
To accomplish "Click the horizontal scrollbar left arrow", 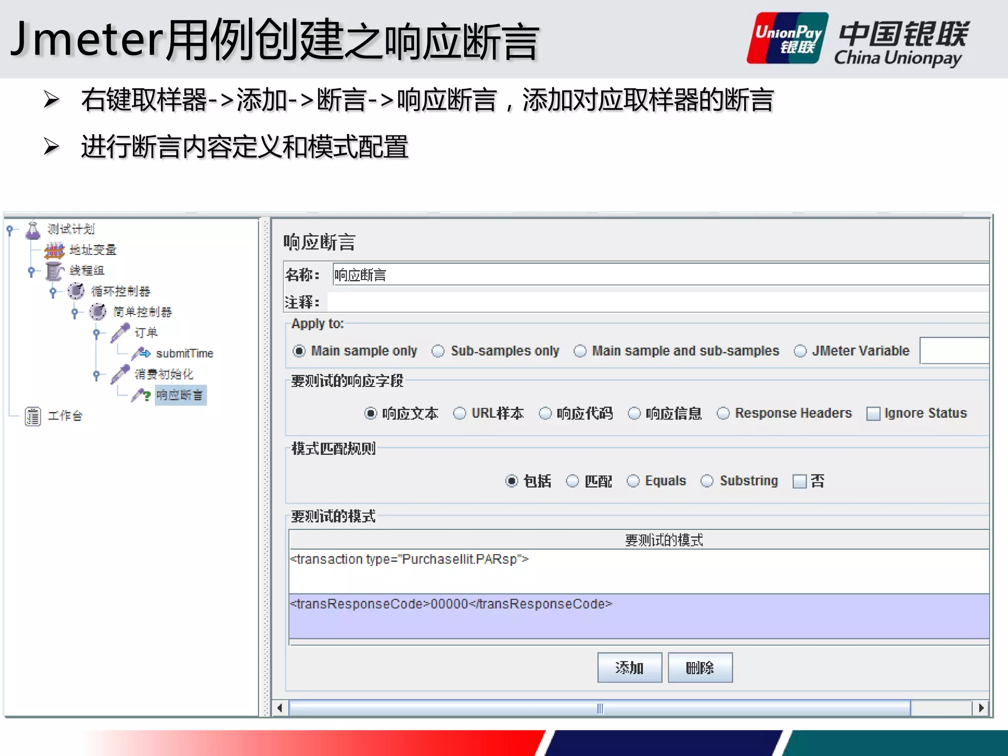I will tap(280, 708).
